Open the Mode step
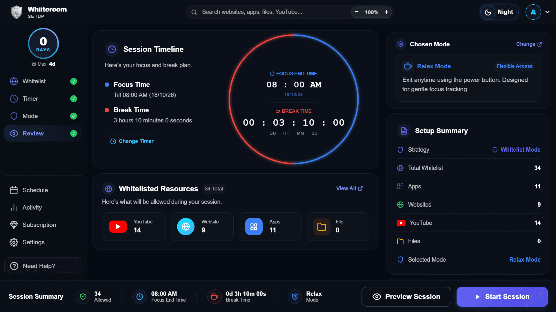 point(43,116)
